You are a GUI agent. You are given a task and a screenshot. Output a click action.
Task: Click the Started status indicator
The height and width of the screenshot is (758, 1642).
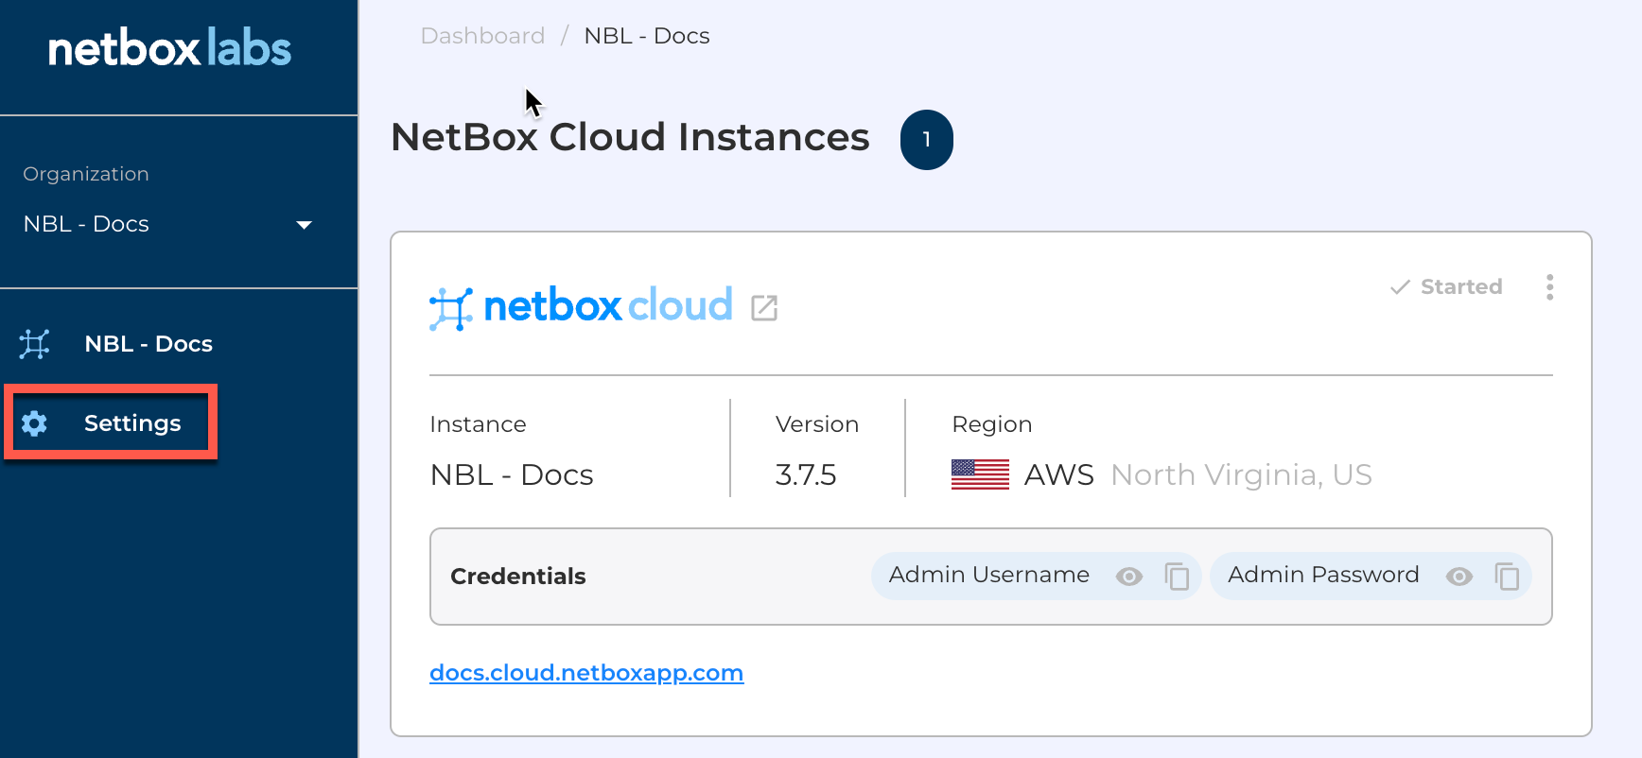click(1446, 287)
